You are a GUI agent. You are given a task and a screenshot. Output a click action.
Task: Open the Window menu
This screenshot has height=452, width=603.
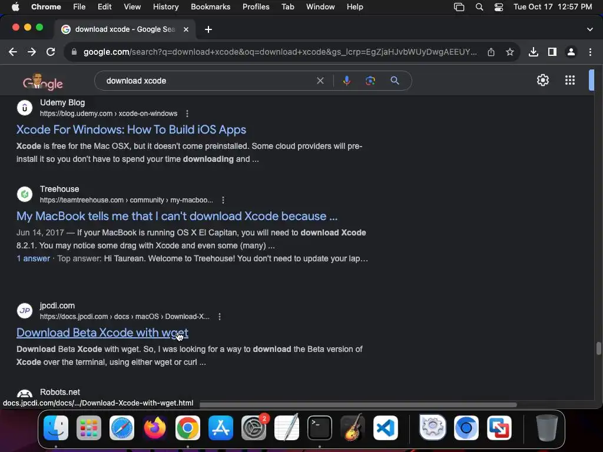[x=320, y=7]
